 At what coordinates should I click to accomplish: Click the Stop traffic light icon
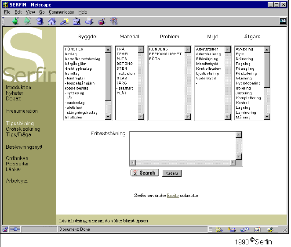[114, 21]
